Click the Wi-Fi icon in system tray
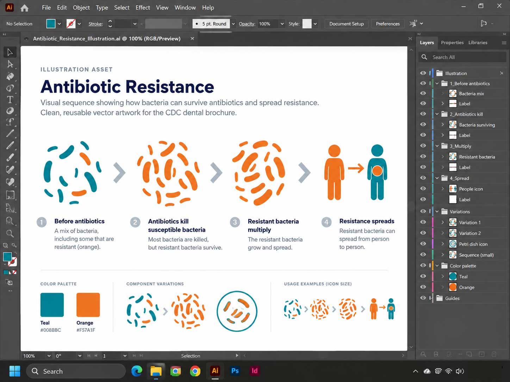Image resolution: width=510 pixels, height=382 pixels. 448,371
